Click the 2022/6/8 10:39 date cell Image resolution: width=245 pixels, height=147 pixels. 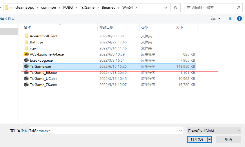(x=112, y=54)
